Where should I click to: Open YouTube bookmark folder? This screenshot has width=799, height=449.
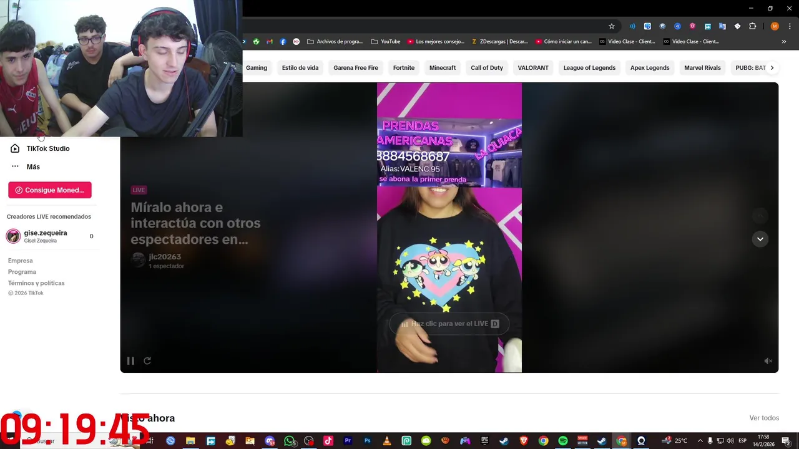[x=386, y=42]
